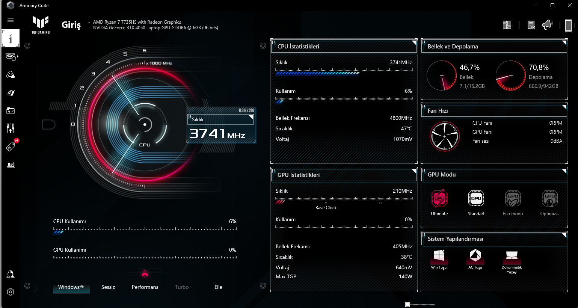578x308 pixels.
Task: Click the CPU voltage value 1070mV
Action: click(x=403, y=139)
